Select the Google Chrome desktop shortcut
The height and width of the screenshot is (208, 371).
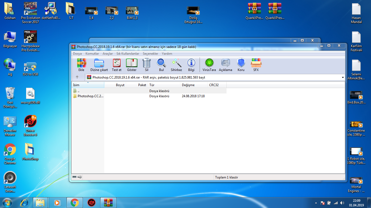(10, 154)
